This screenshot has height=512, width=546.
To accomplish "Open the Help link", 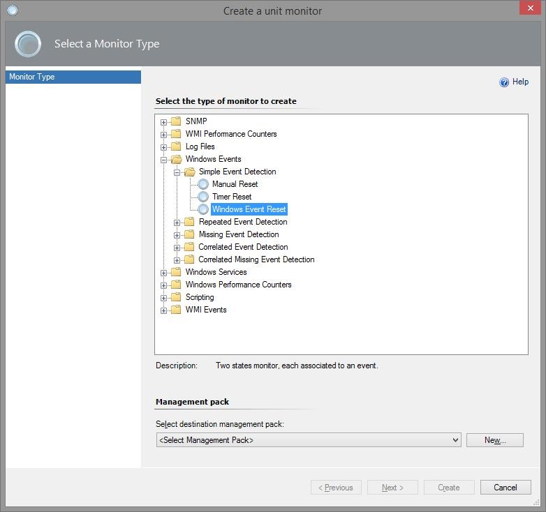I will tap(520, 82).
